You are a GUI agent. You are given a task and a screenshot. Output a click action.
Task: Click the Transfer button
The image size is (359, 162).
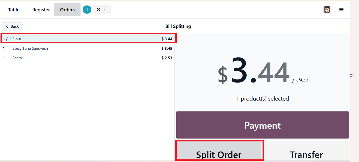(306, 154)
